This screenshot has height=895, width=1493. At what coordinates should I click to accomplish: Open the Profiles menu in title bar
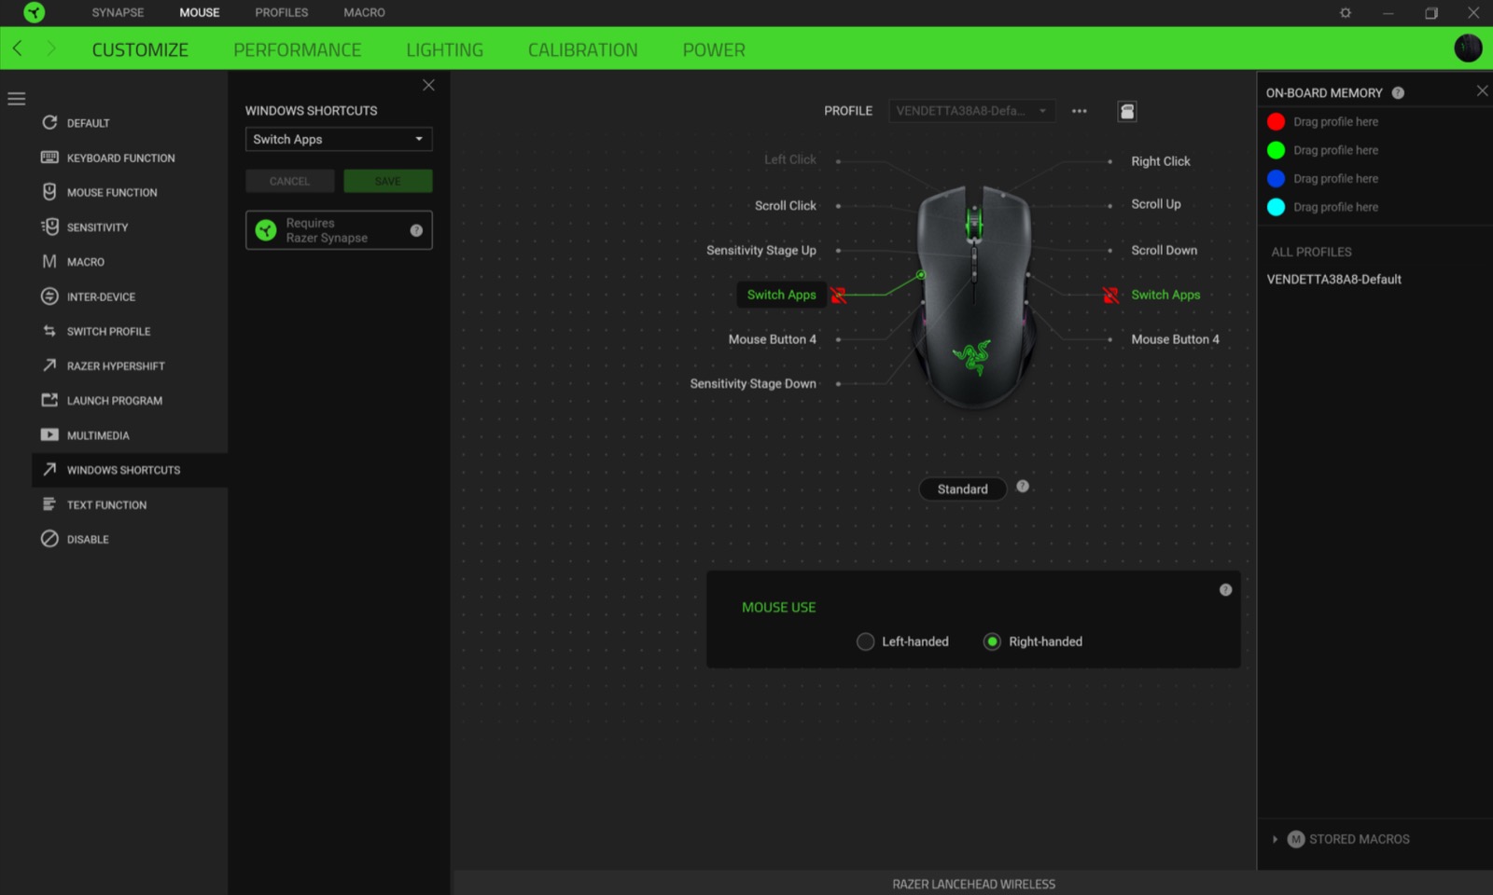pos(282,12)
